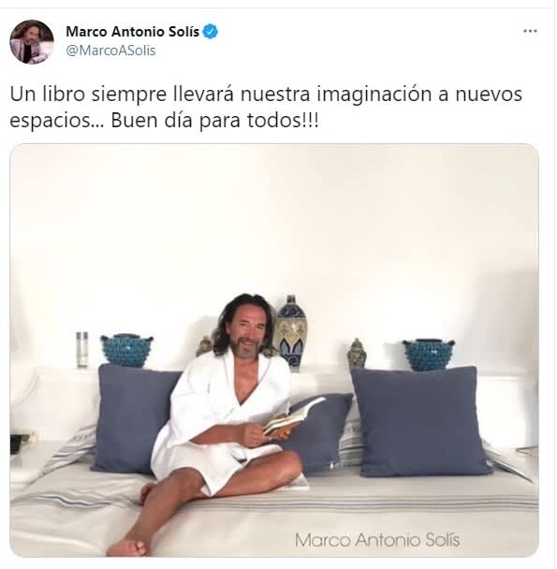
Task: Click the large blue-gray pillow on the right
Action: 419,422
